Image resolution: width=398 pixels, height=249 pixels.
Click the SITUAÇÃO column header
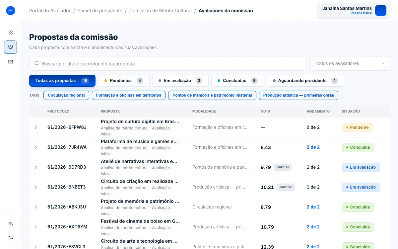351,111
